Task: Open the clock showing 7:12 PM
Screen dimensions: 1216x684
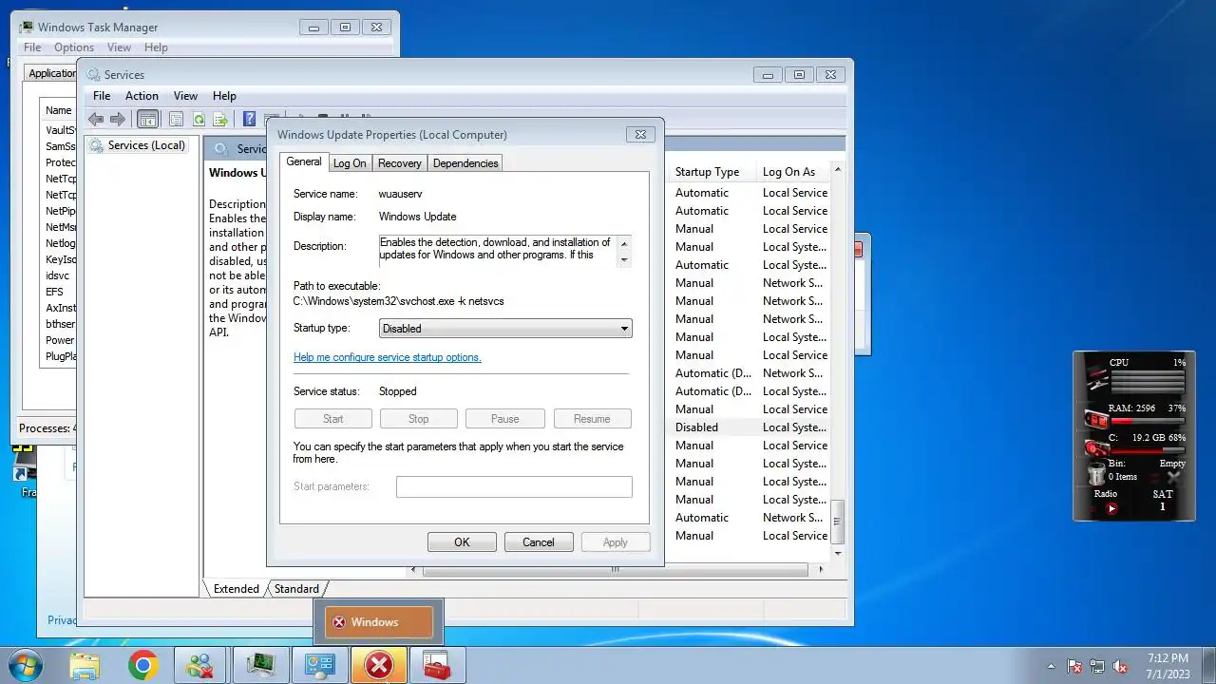Action: click(x=1168, y=665)
